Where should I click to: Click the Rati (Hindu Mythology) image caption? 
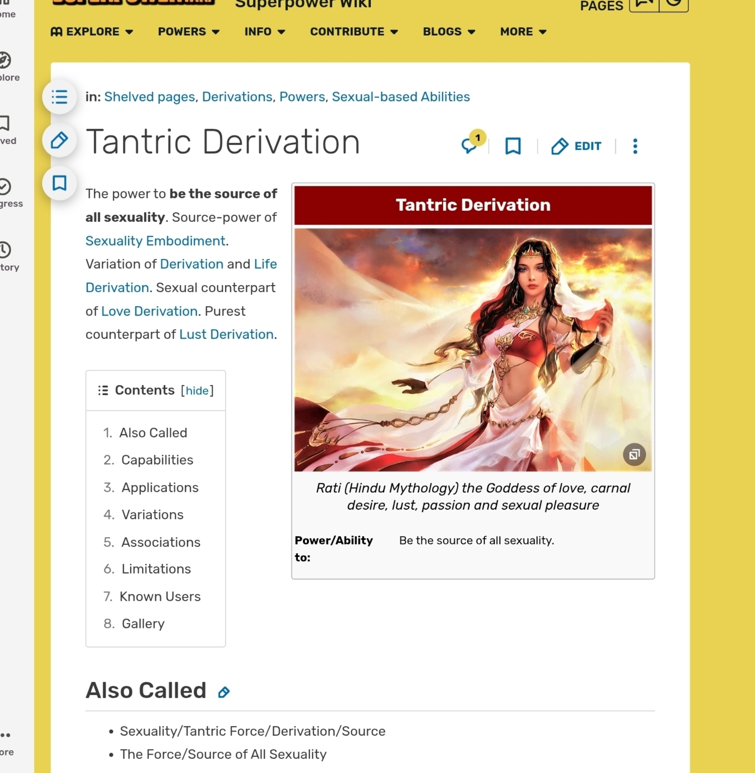473,496
